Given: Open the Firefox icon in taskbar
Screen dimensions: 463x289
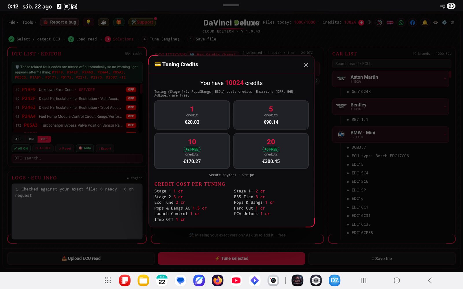Looking at the screenshot, I should pyautogui.click(x=218, y=280).
